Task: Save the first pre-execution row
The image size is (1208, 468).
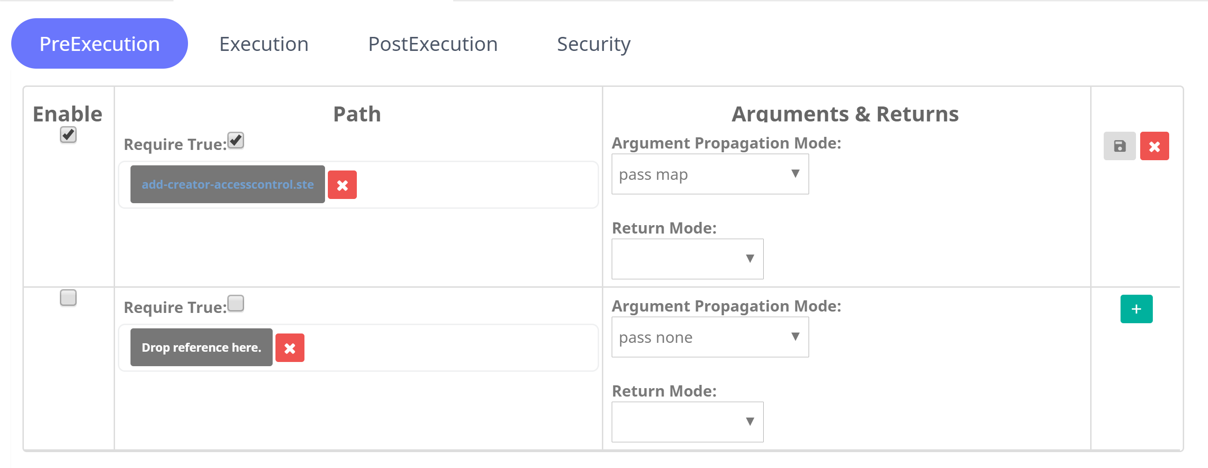Action: 1119,146
